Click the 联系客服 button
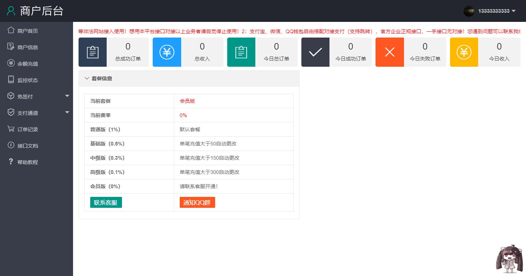The height and width of the screenshot is (276, 526). point(106,202)
